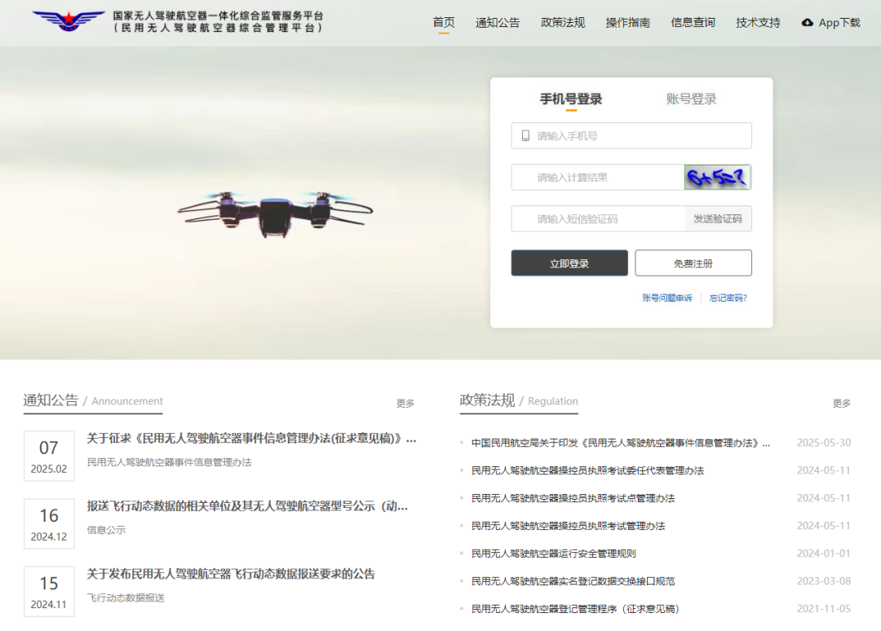Open regulation 民用无人驾驶航空器实名登记数据交换接口规范
Viewport: 881px width, 631px height.
573,581
